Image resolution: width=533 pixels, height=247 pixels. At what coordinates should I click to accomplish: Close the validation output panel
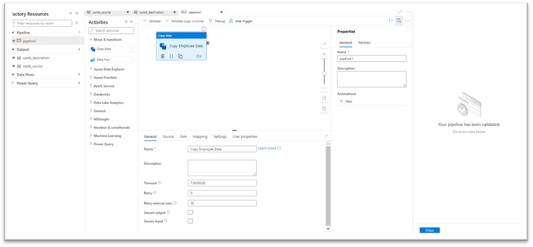(429, 230)
